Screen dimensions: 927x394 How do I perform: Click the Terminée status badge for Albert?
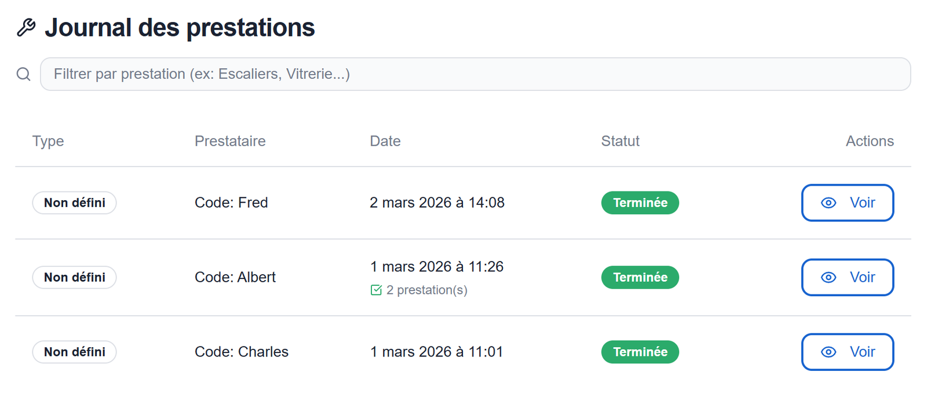click(x=640, y=278)
